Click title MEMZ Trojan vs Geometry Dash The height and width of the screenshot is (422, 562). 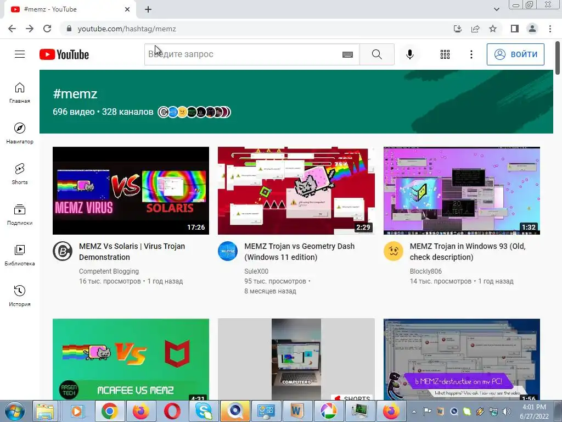click(299, 252)
